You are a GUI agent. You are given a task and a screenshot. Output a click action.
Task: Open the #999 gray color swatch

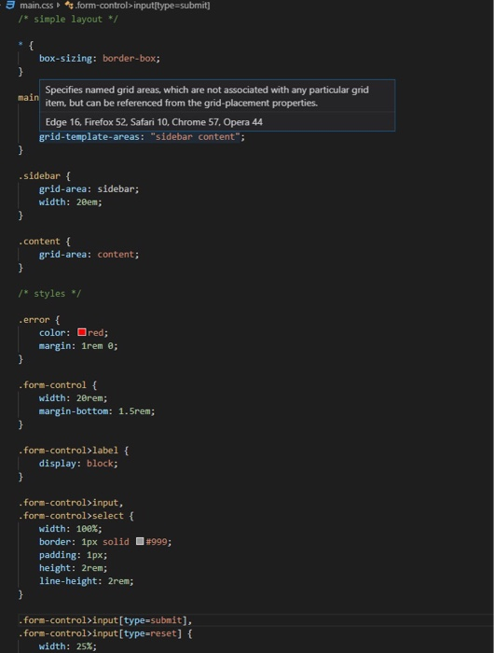[x=140, y=541]
